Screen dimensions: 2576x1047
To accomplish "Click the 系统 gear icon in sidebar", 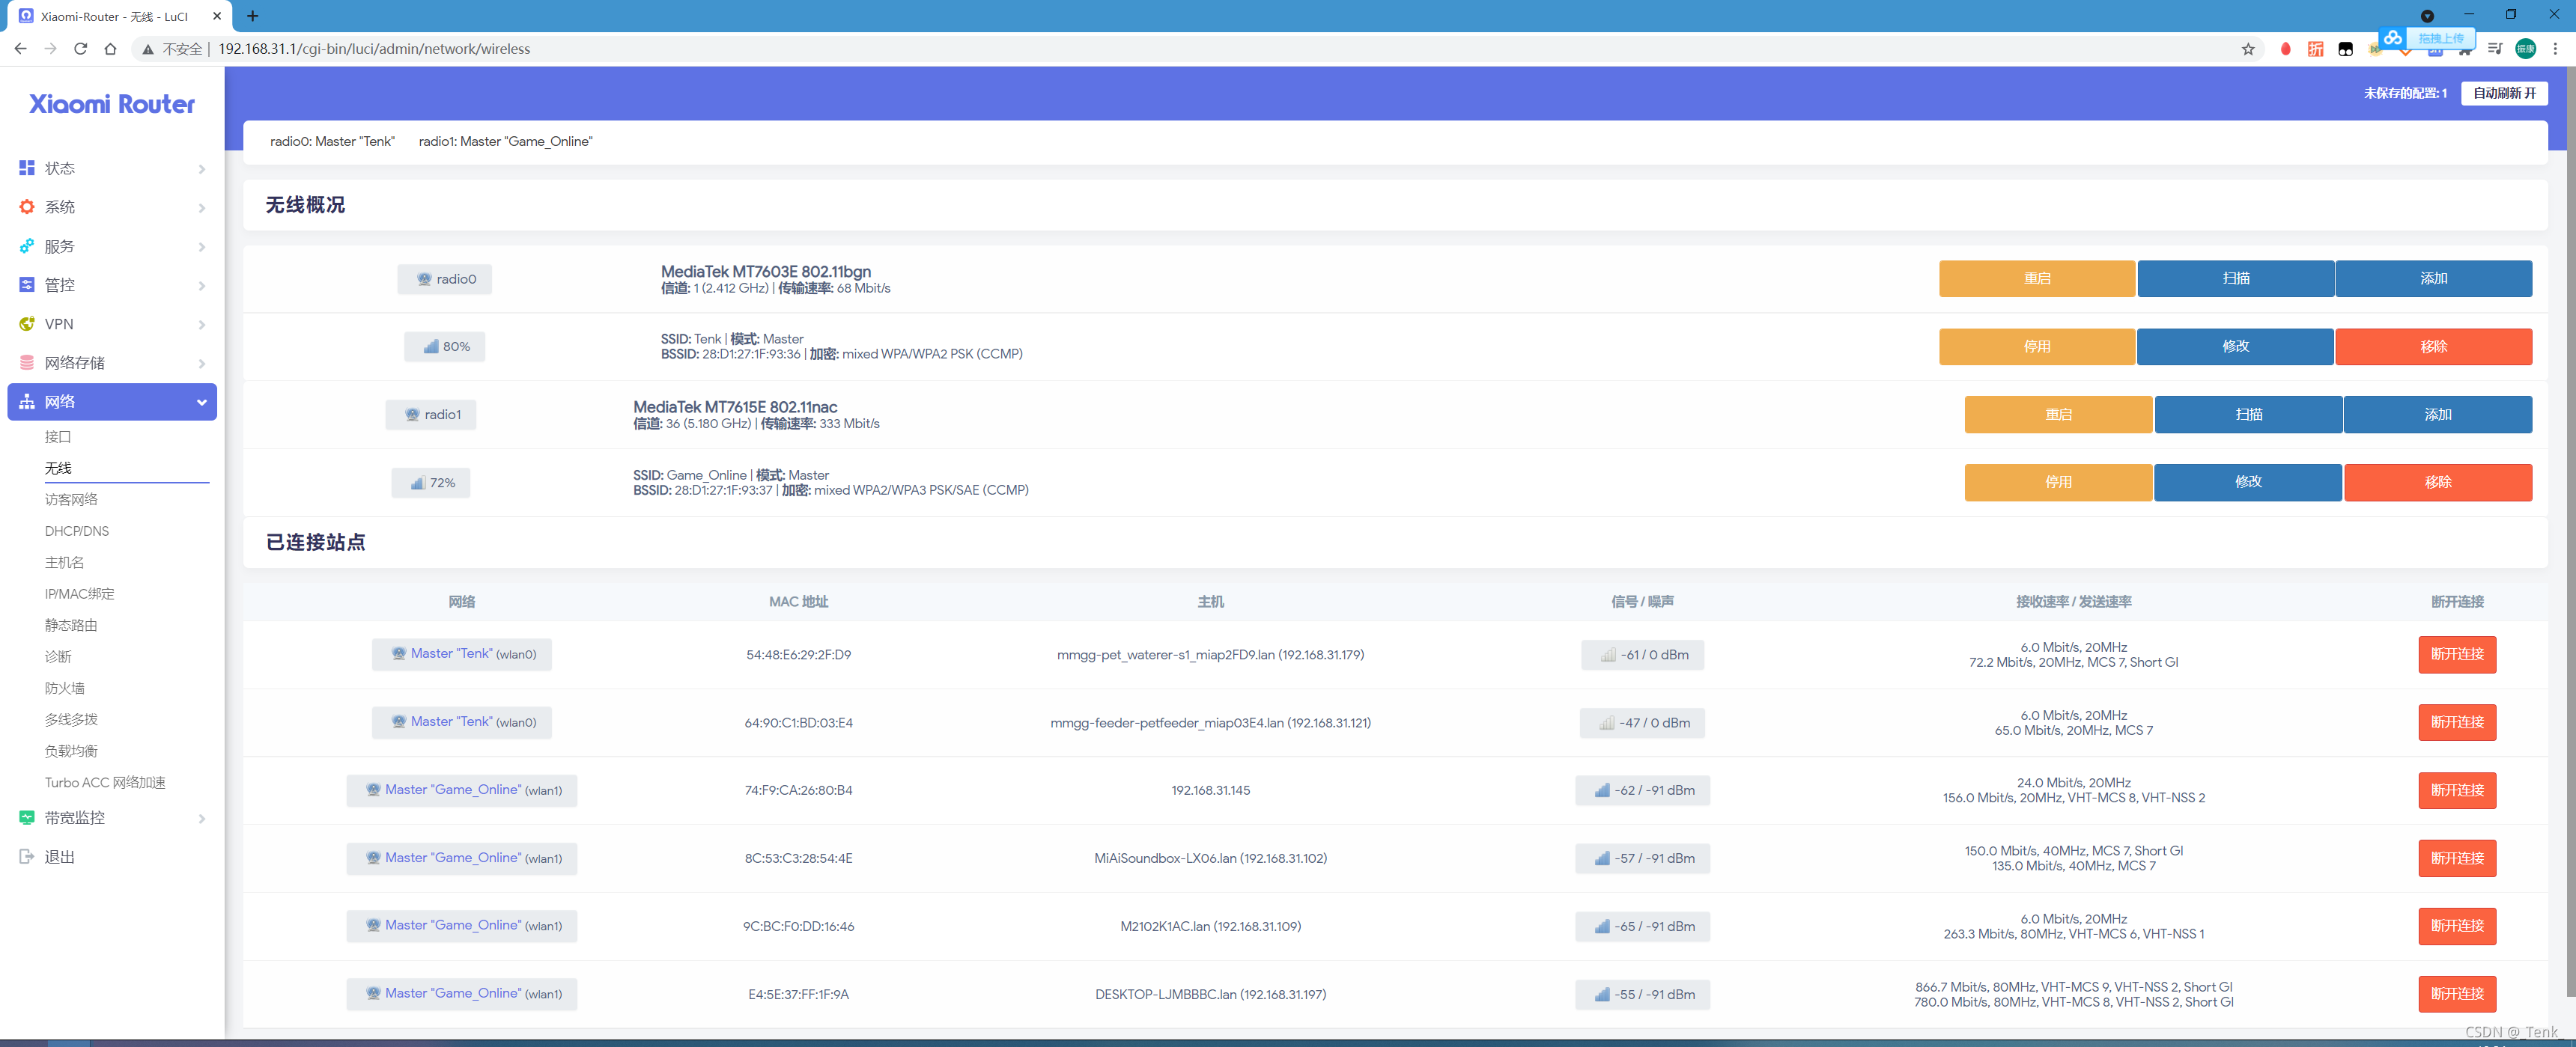I will click(x=27, y=207).
